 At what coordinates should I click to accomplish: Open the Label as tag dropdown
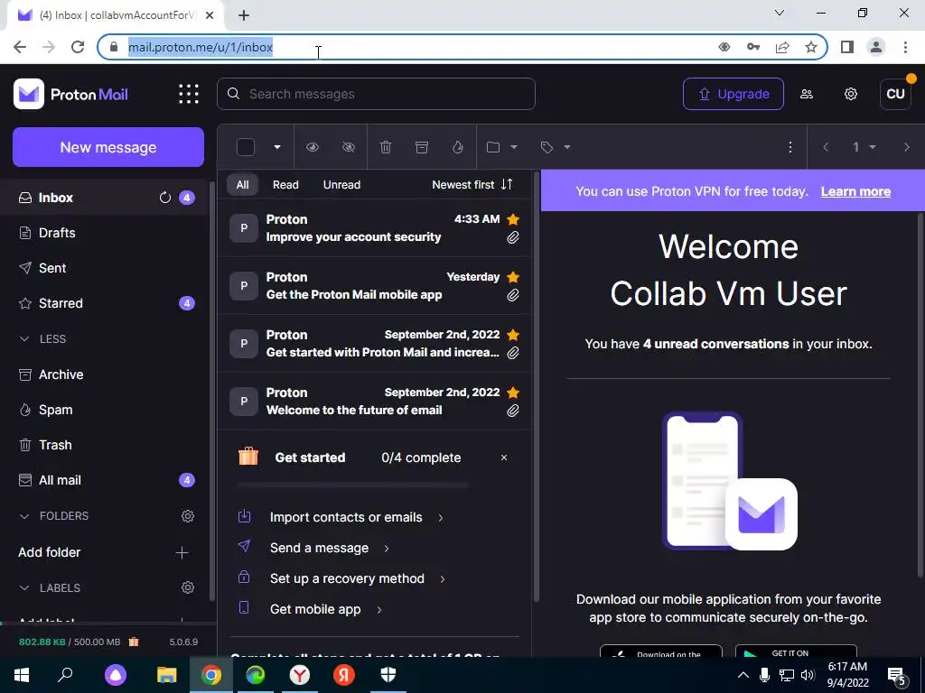[x=556, y=147]
